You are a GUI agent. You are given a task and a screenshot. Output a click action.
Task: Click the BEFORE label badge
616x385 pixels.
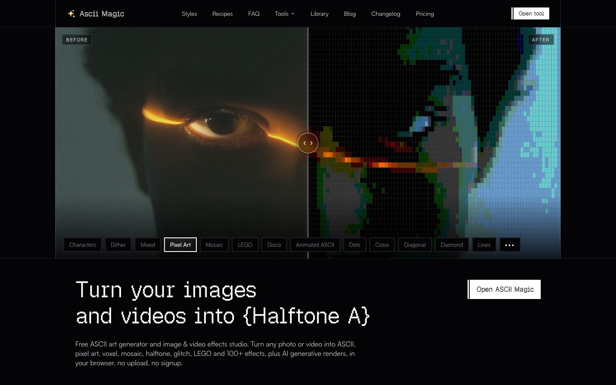[x=77, y=40]
